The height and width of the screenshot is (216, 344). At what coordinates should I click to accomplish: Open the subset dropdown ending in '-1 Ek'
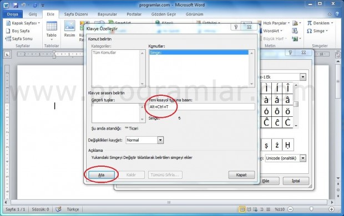coord(303,77)
